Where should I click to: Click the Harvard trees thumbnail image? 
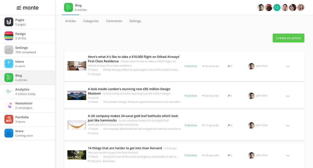pos(77,155)
